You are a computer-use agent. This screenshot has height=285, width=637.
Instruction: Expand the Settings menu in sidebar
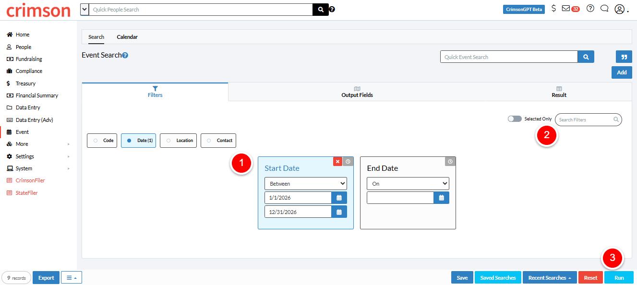pyautogui.click(x=38, y=156)
